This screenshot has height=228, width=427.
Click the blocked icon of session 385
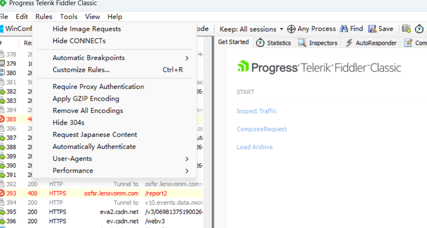2,119
